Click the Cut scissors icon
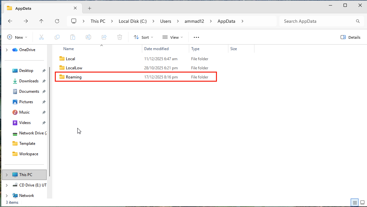 click(x=41, y=37)
